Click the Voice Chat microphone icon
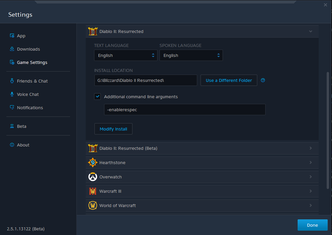The width and height of the screenshot is (332, 235). point(12,94)
